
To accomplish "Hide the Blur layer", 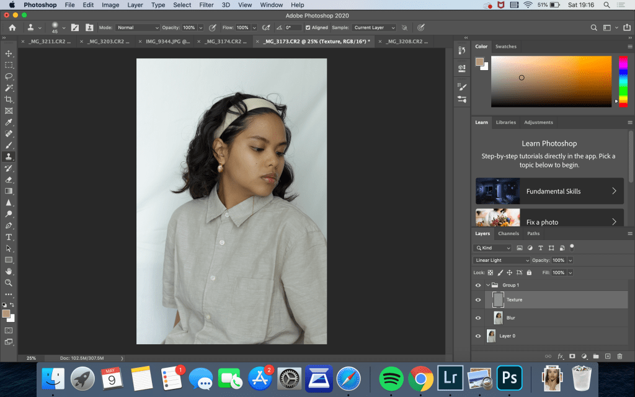I will [477, 318].
